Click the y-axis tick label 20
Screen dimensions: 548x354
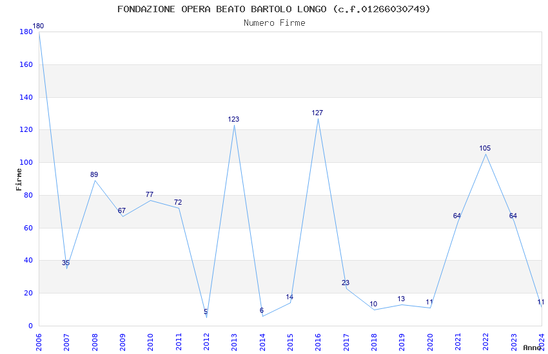tap(28, 293)
